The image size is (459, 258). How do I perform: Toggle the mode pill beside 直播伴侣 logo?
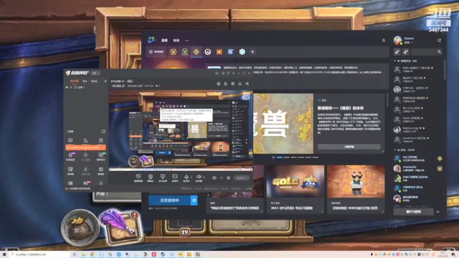point(95,73)
